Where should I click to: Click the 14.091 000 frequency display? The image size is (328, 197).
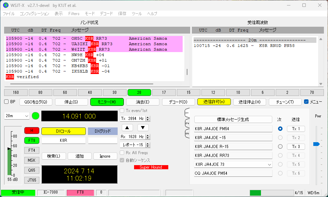point(79,116)
